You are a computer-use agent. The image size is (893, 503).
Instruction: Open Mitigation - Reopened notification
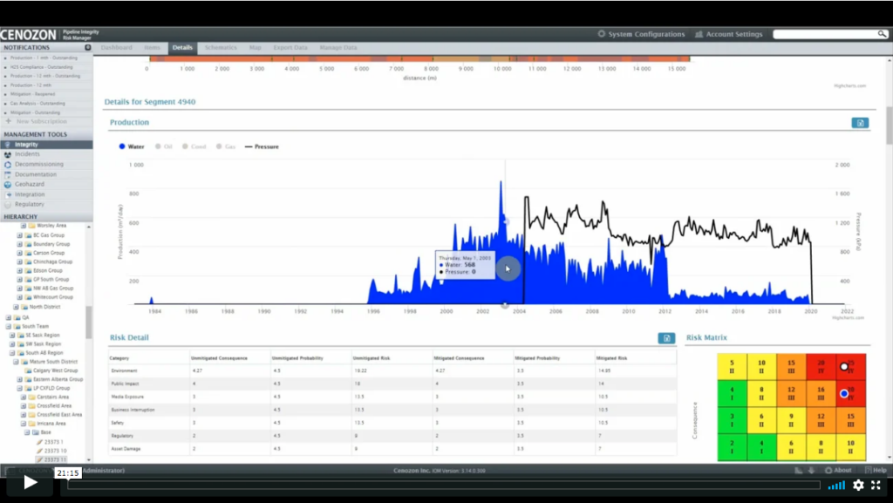click(x=32, y=94)
